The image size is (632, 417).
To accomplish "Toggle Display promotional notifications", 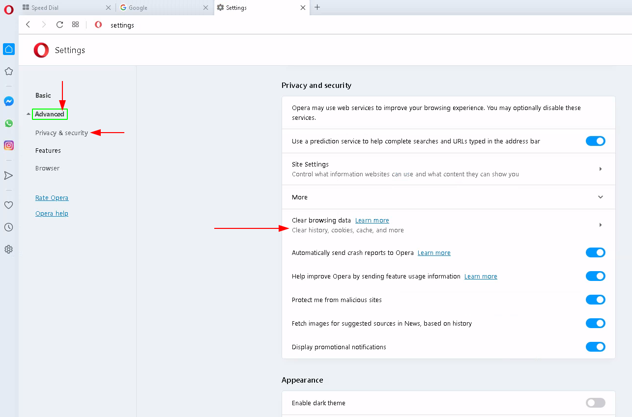I will pos(595,347).
